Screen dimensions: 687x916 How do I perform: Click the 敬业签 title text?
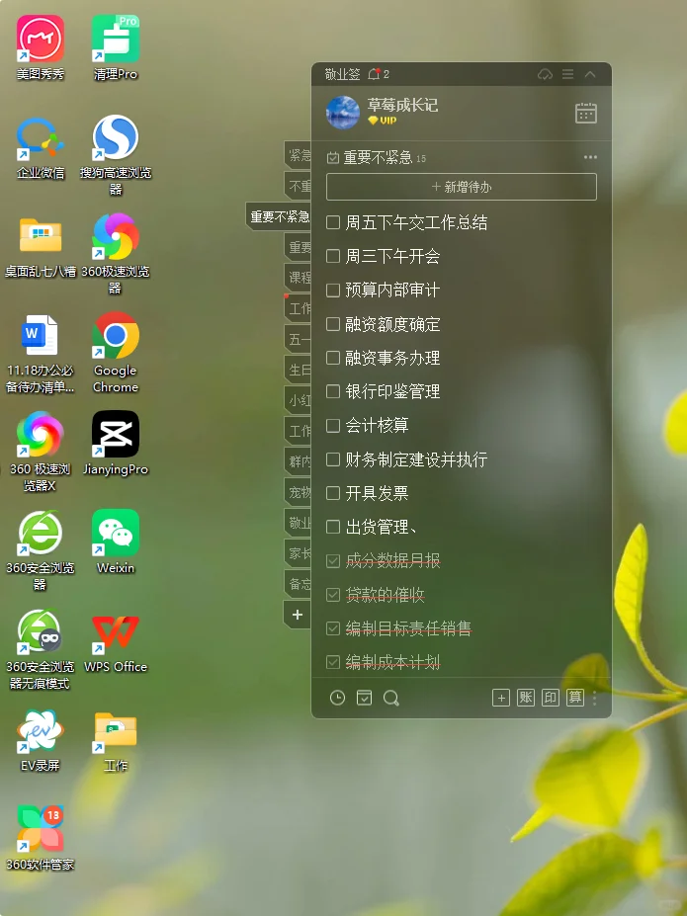point(342,74)
